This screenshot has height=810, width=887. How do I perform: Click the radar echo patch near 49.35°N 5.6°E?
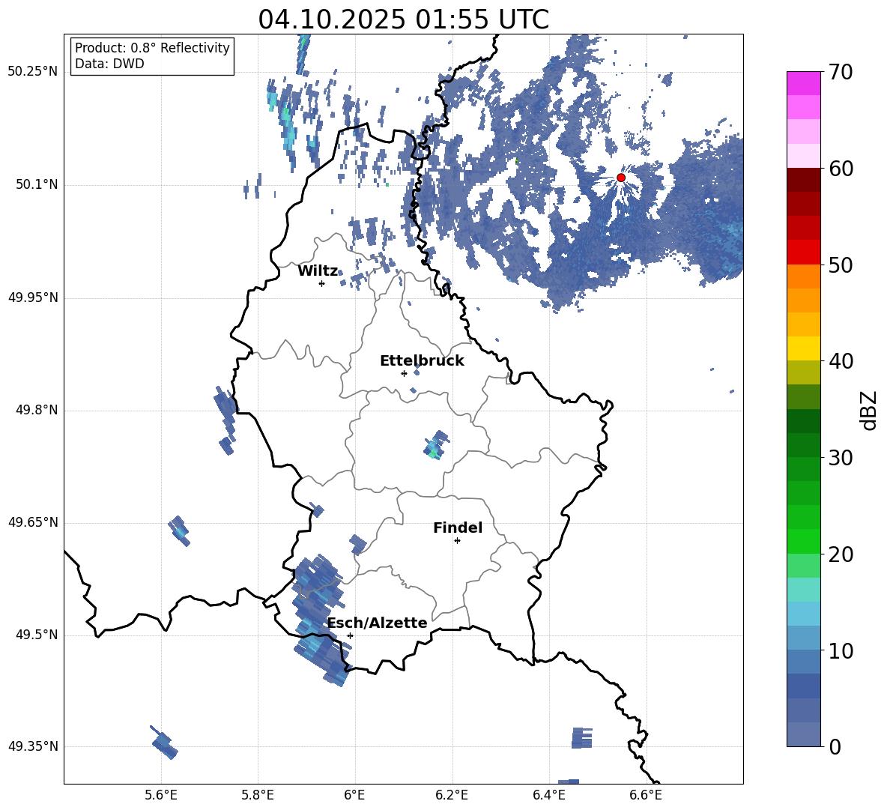tap(165, 743)
